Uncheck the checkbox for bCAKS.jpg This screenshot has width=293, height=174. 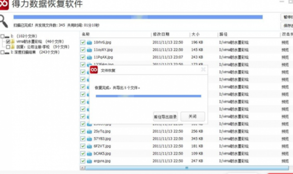click(83, 154)
